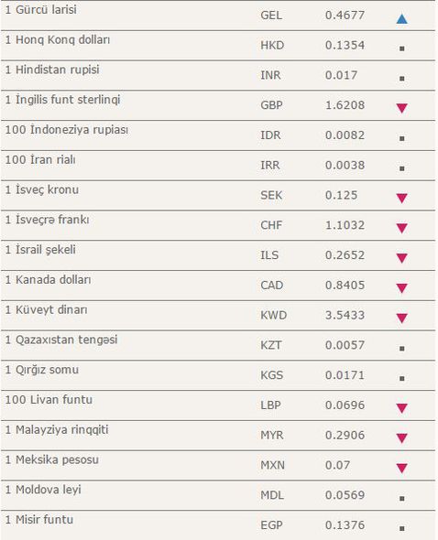438x540 pixels.
Task: Click the red arrow next to KWD rate
Action: point(401,318)
